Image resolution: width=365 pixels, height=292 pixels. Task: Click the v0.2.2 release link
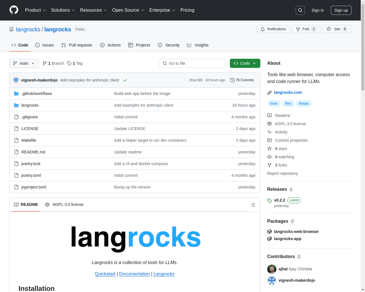279,200
